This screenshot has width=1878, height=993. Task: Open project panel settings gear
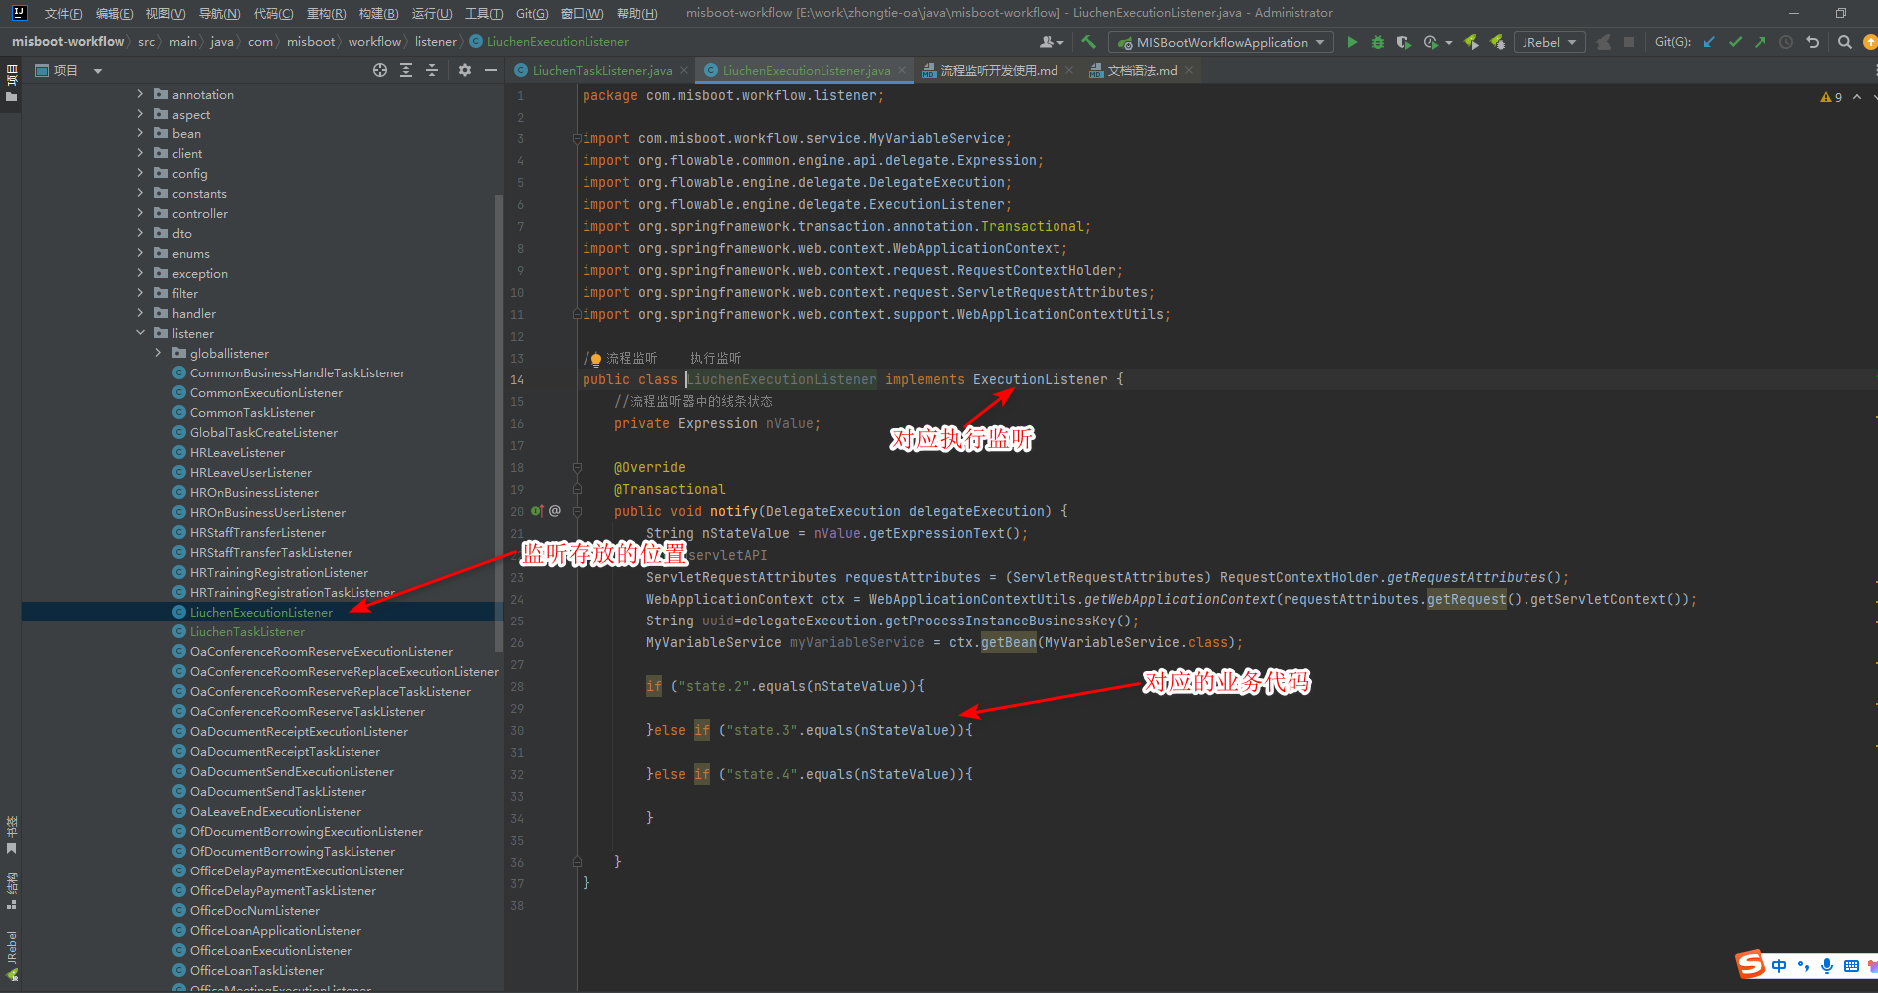465,70
